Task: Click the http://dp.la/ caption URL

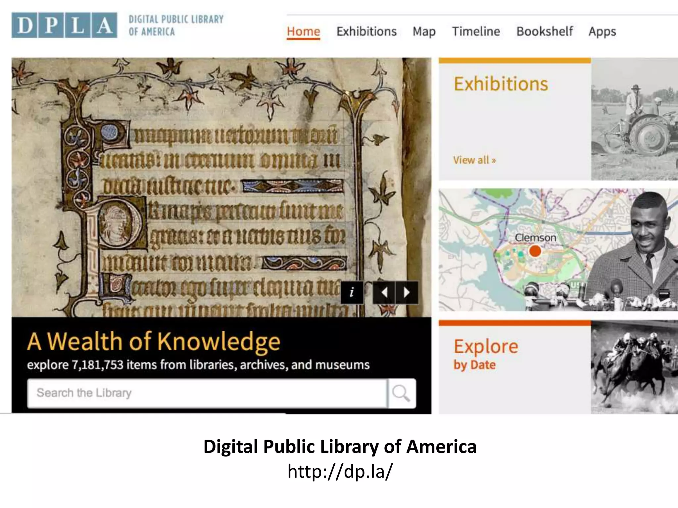Action: (x=340, y=471)
